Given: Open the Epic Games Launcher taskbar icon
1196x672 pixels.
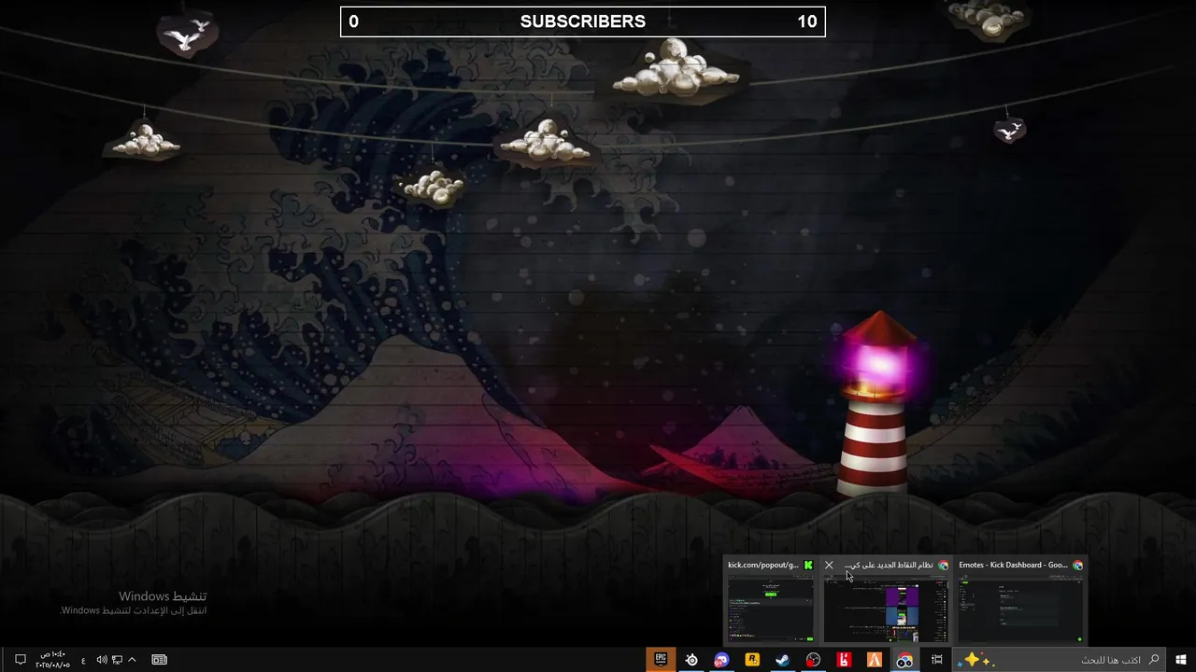Looking at the screenshot, I should (x=661, y=660).
